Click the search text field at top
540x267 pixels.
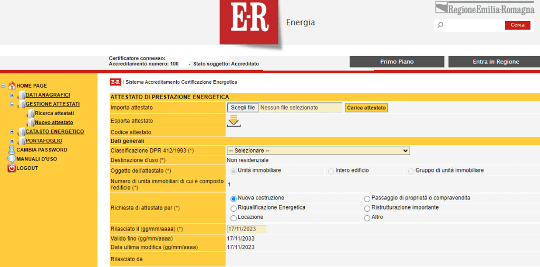[474, 25]
